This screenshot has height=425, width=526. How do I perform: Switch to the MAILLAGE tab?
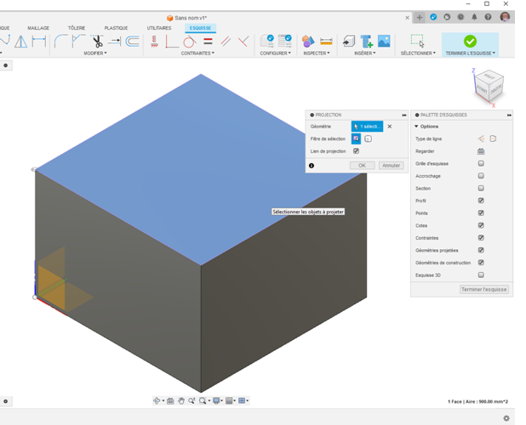pos(38,28)
